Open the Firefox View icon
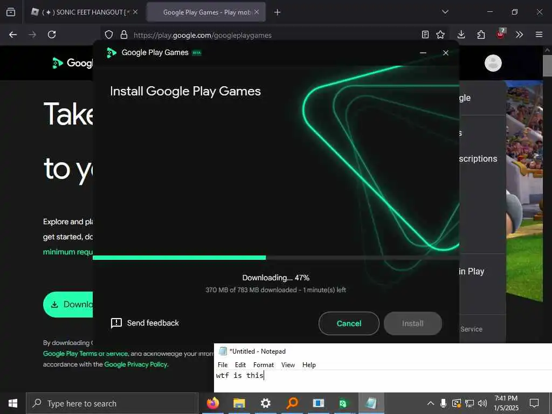Viewport: 552px width, 414px height. (x=11, y=12)
